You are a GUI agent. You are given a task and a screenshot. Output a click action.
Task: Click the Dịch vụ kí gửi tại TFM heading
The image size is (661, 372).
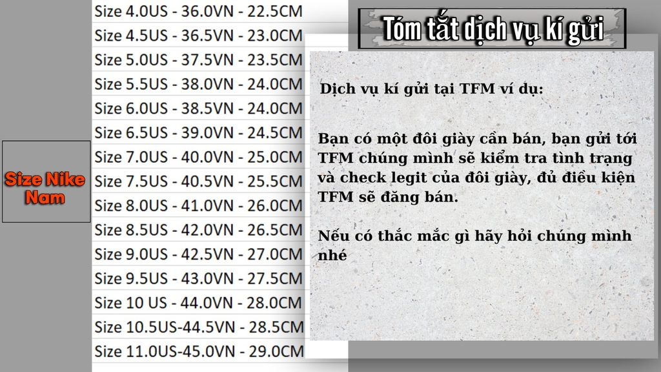tap(432, 89)
